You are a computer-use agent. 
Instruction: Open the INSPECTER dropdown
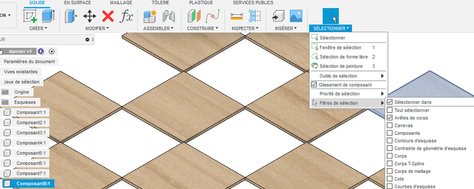point(245,28)
